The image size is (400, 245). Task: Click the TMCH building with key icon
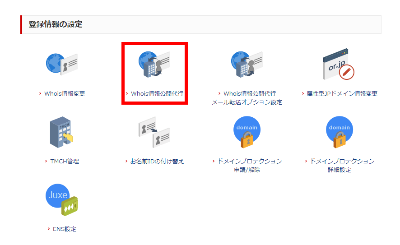point(62,132)
